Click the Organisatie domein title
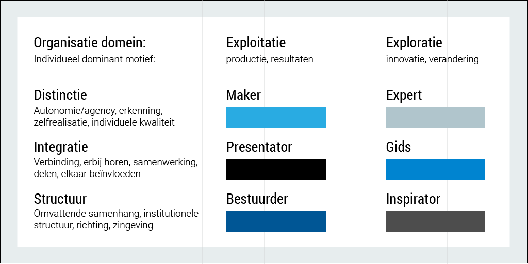Viewport: 528px width, 264px height. point(90,43)
